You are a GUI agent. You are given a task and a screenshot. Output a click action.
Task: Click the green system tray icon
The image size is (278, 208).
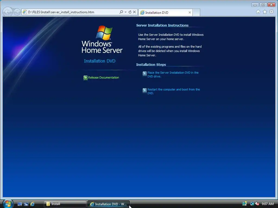(245, 204)
